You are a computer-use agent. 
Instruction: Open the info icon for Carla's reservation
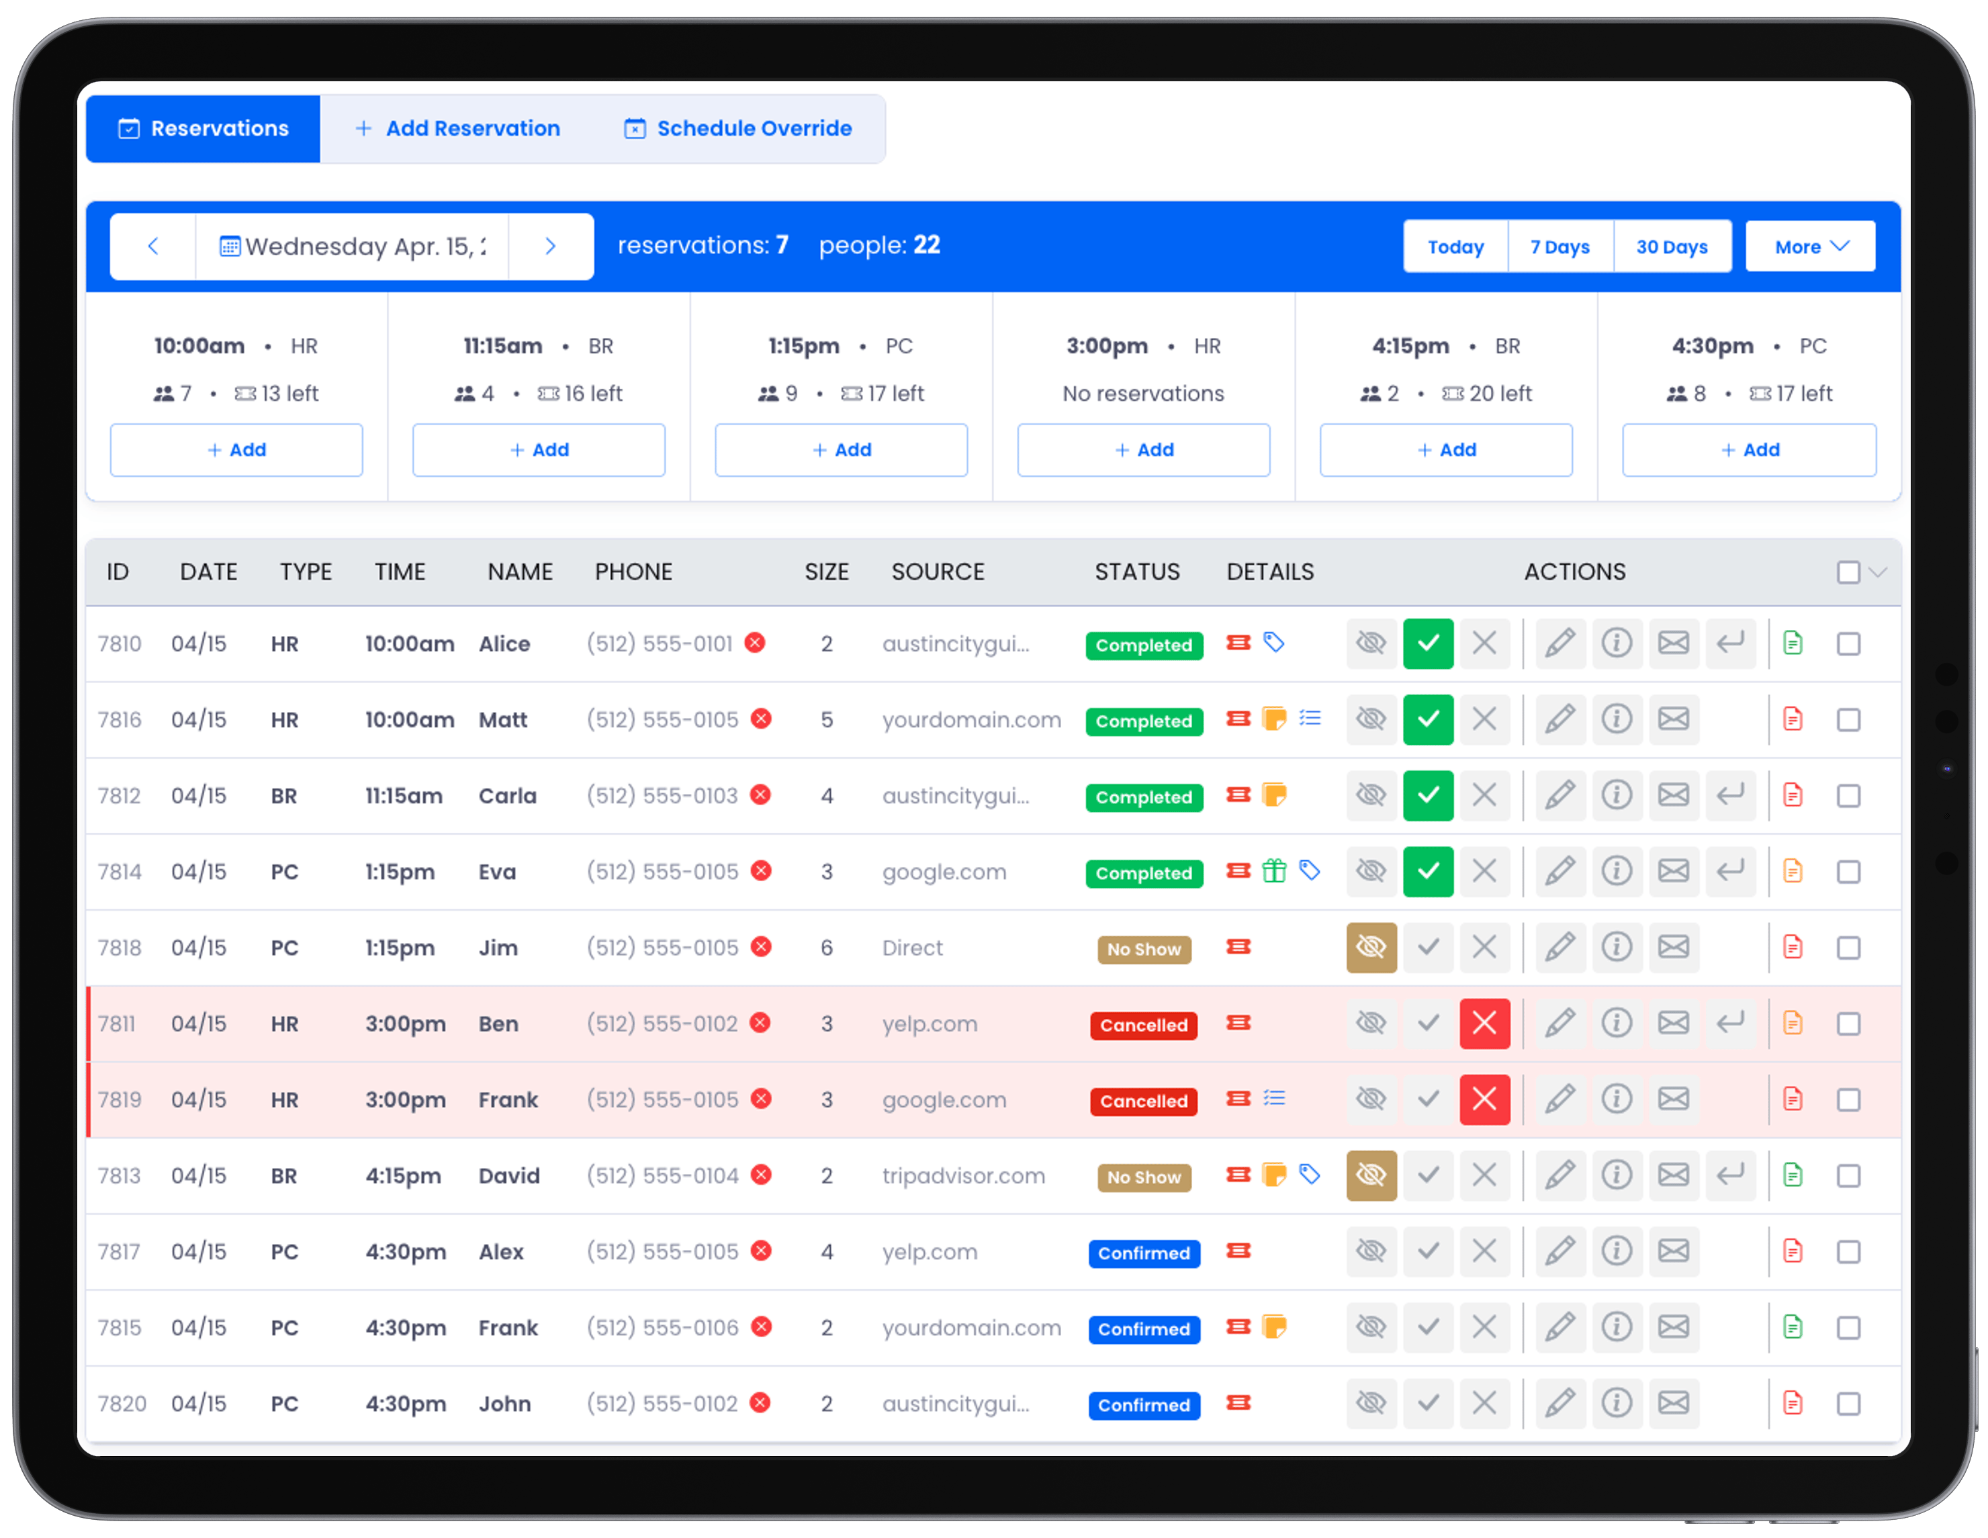1617,795
